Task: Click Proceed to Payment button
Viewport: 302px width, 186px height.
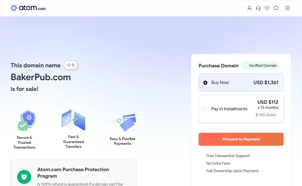Action: point(241,139)
